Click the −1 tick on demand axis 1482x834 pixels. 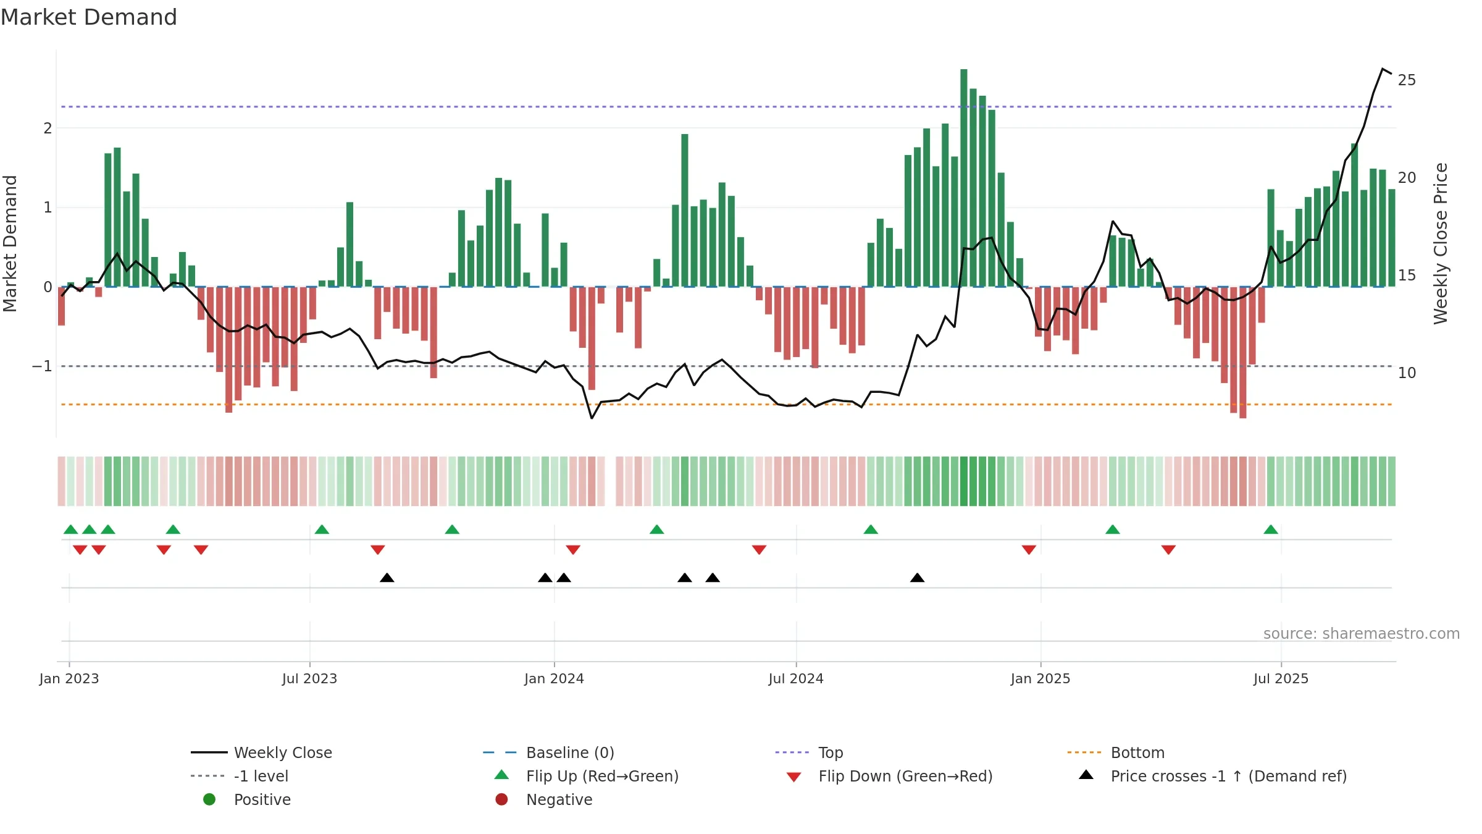pos(42,366)
